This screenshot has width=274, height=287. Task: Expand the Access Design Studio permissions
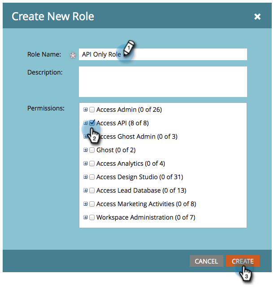point(85,177)
